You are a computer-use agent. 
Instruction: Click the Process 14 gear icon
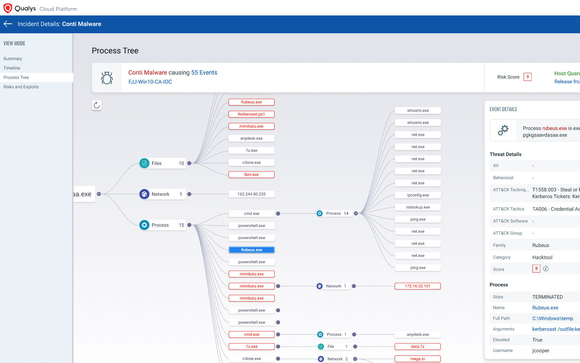[320, 214]
